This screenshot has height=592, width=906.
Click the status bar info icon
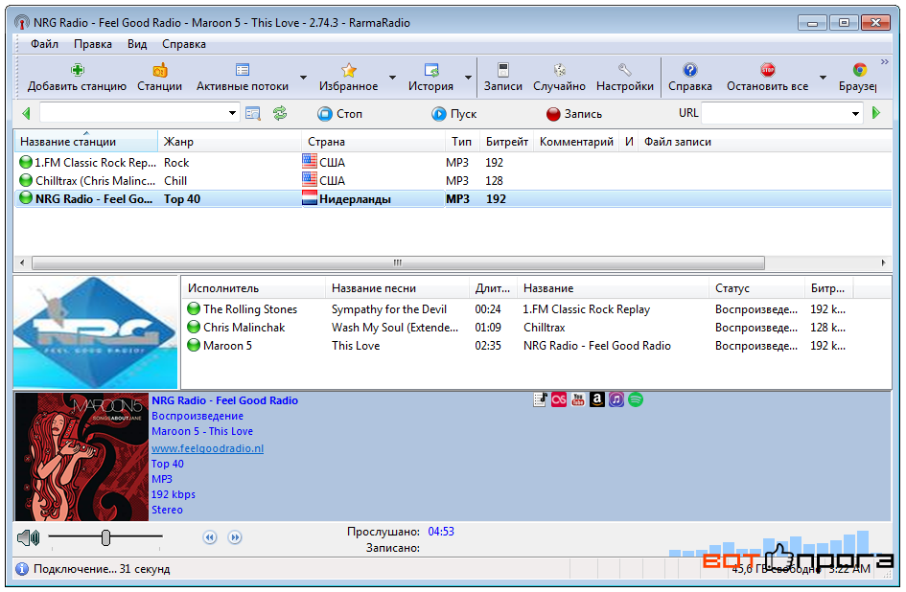[x=22, y=569]
